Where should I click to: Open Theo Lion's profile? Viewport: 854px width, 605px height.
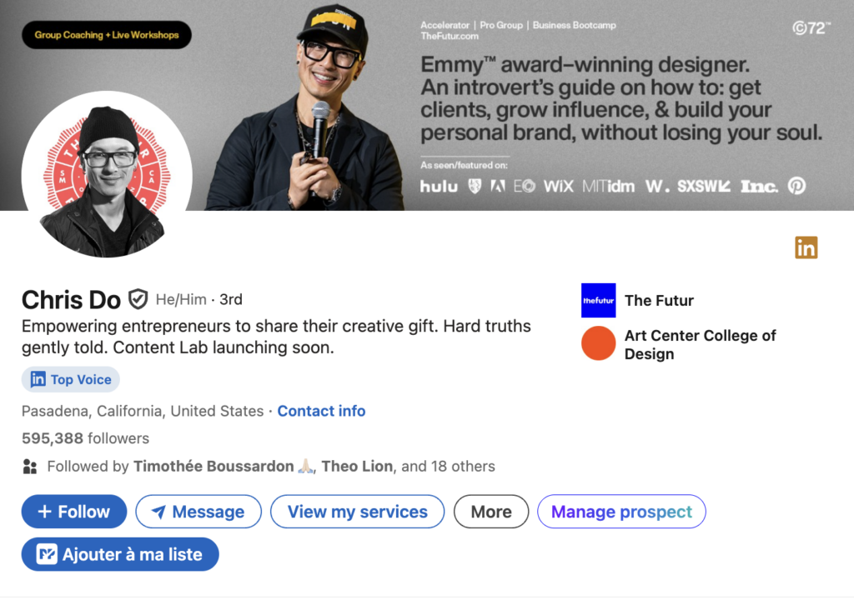(357, 467)
